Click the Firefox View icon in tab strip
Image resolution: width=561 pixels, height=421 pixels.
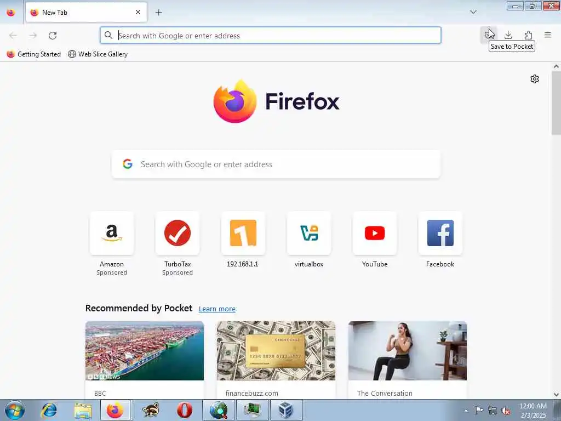click(11, 13)
